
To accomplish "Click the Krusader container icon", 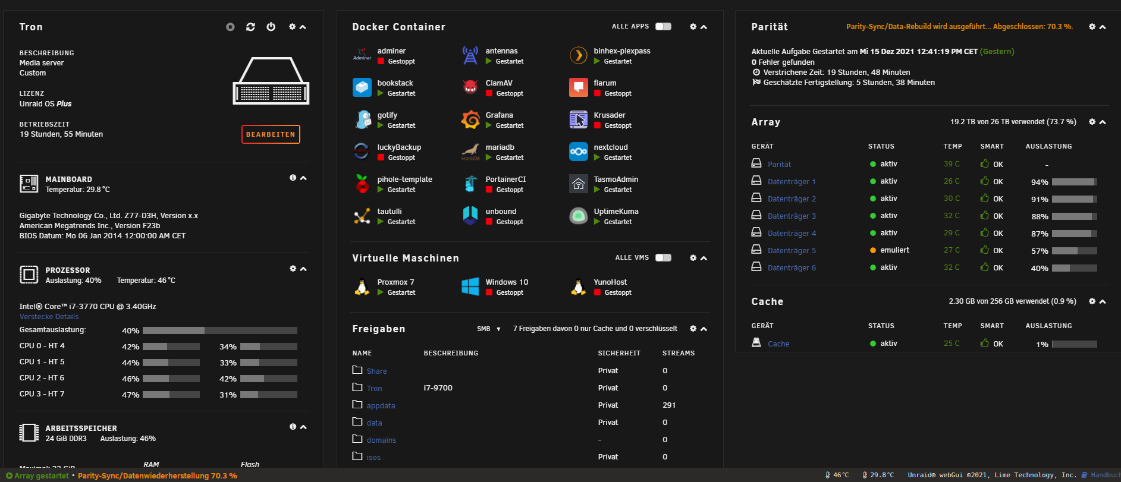I will click(x=579, y=119).
